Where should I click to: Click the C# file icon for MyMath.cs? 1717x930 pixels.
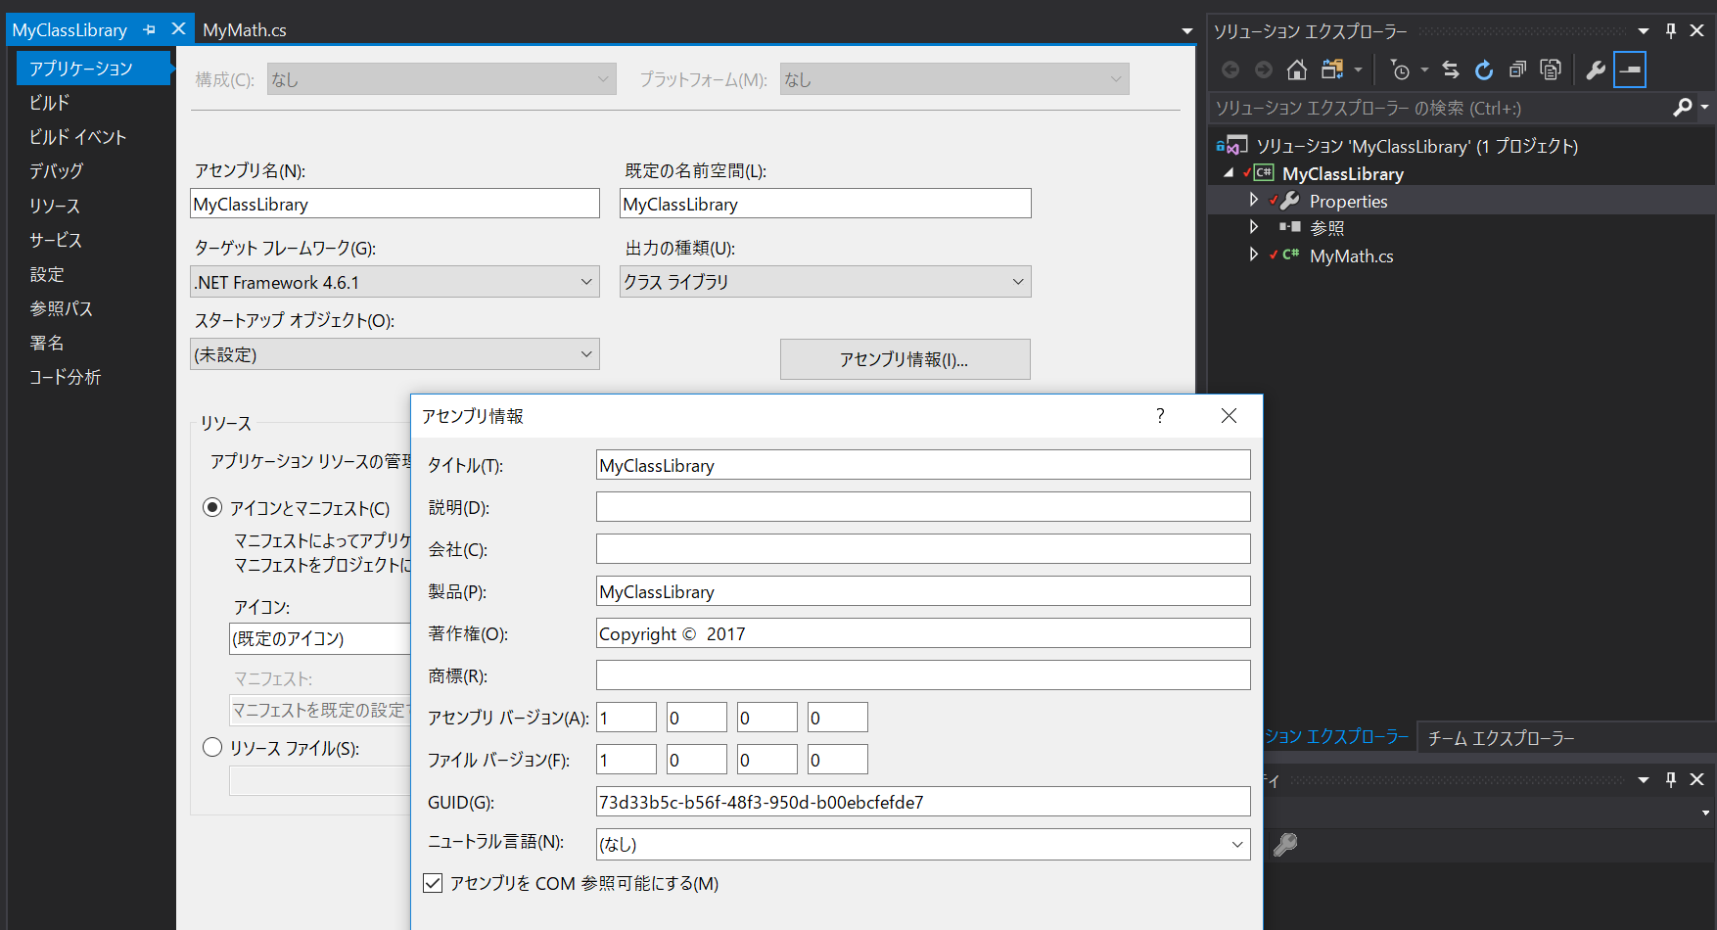[1291, 255]
